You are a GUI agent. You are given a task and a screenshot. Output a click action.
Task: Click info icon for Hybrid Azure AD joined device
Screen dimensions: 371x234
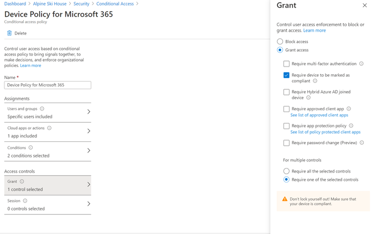[308, 98]
